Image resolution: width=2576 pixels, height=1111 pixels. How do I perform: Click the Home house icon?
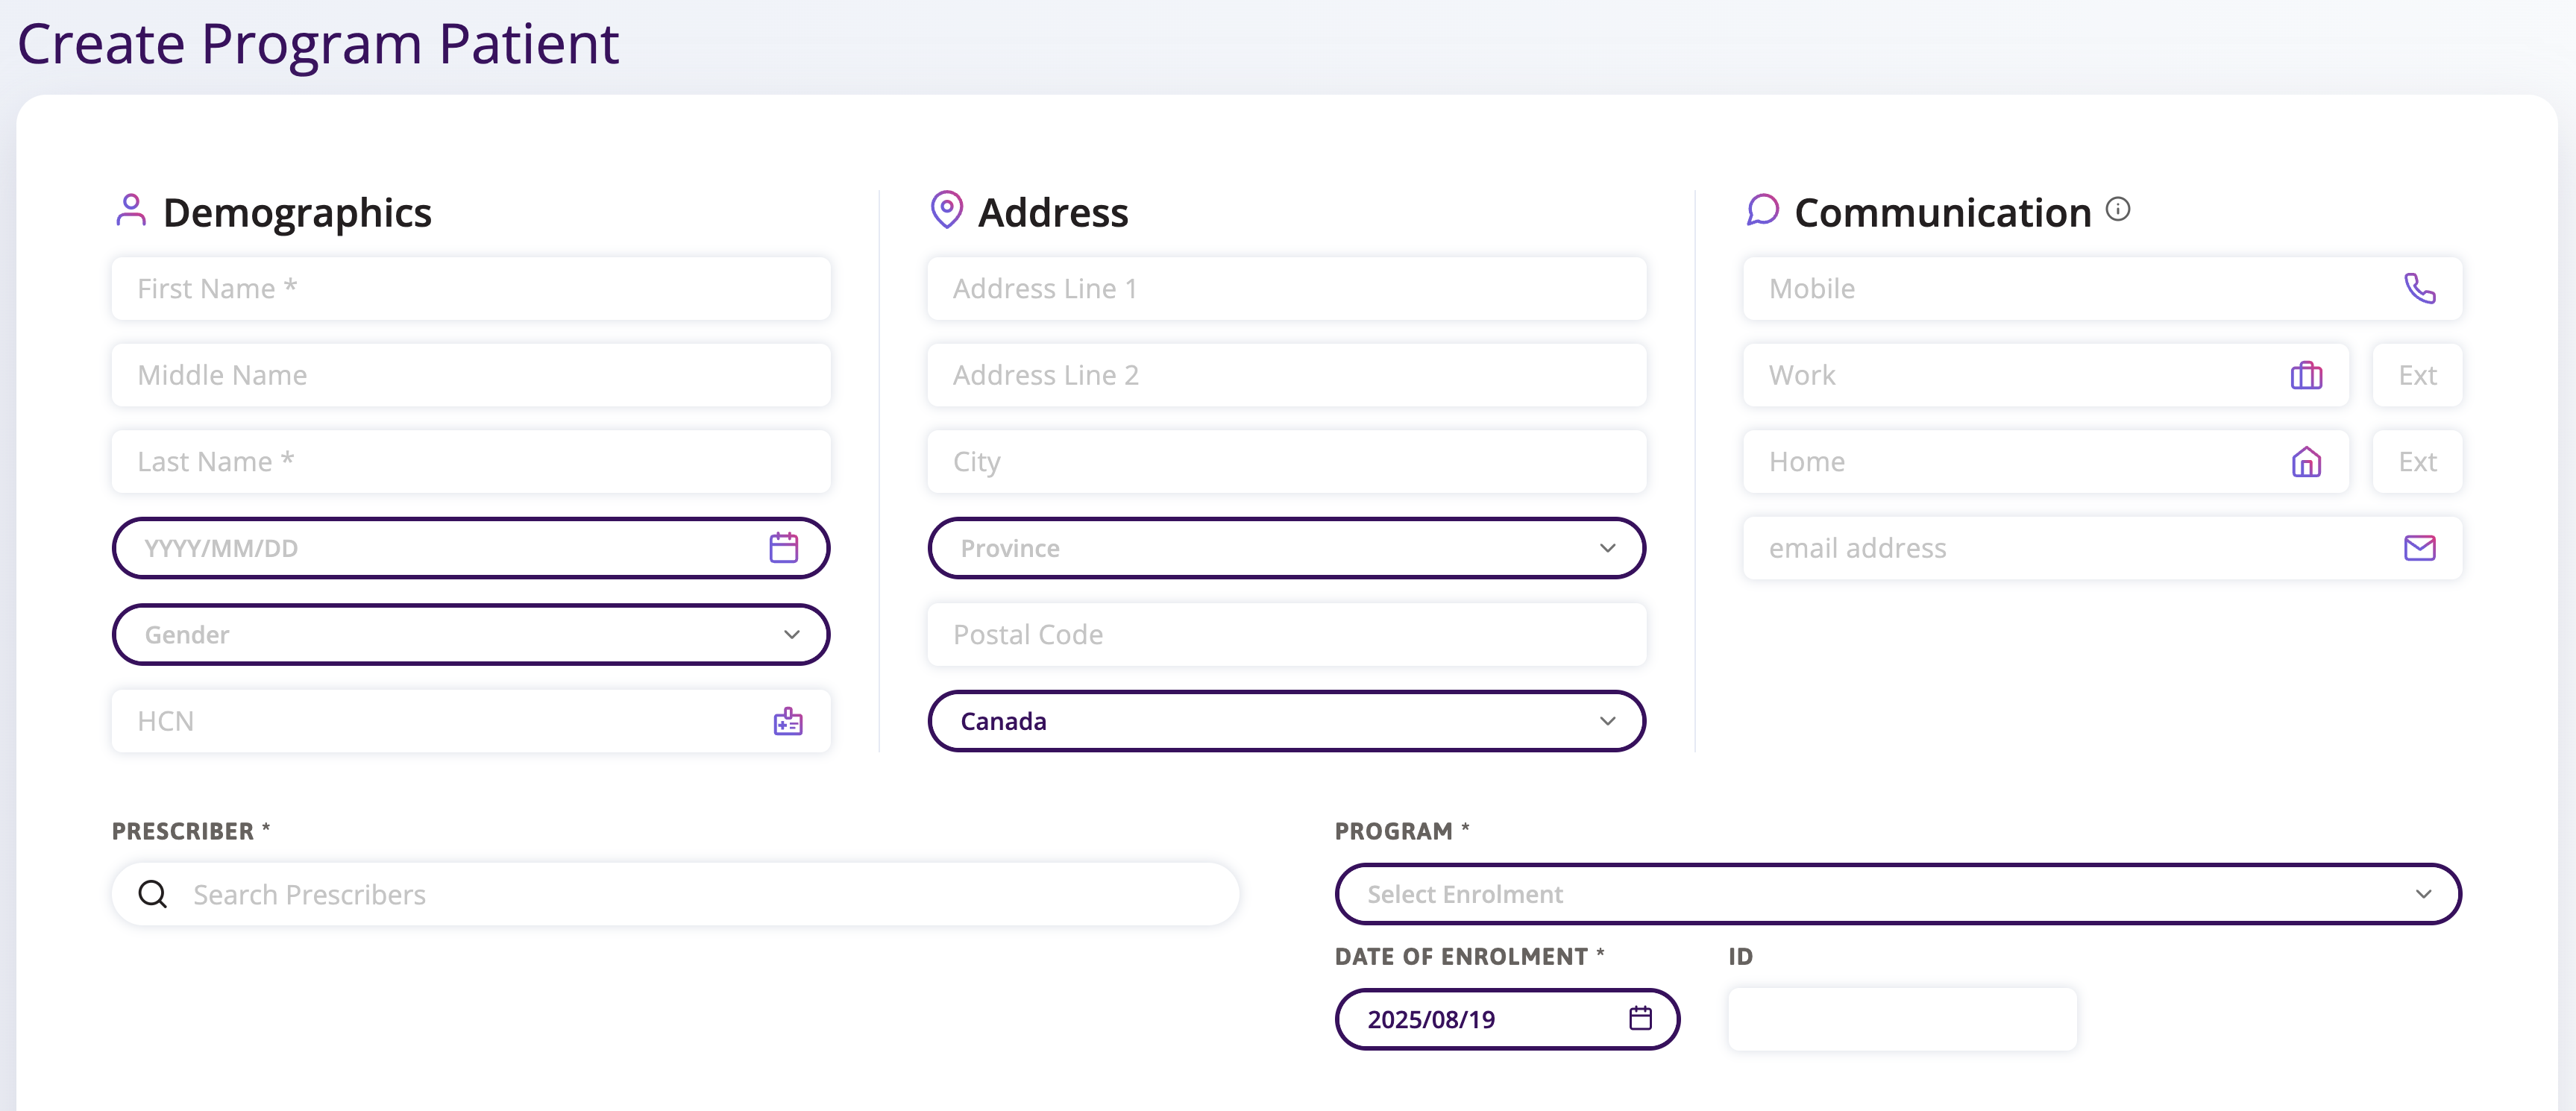coord(2306,461)
